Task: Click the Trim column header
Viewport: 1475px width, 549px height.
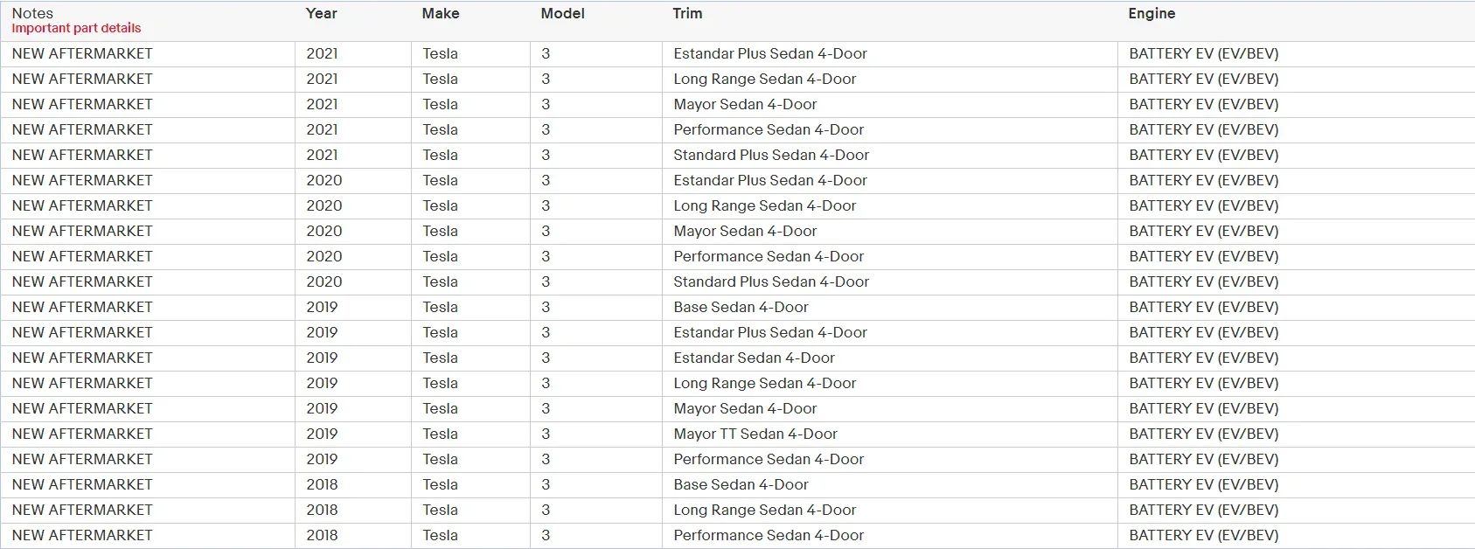Action: [687, 13]
